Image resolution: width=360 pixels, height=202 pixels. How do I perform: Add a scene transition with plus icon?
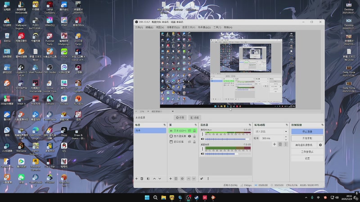pos(274,144)
